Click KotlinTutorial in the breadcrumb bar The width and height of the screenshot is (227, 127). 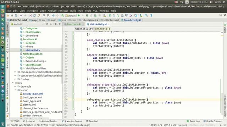point(18,20)
